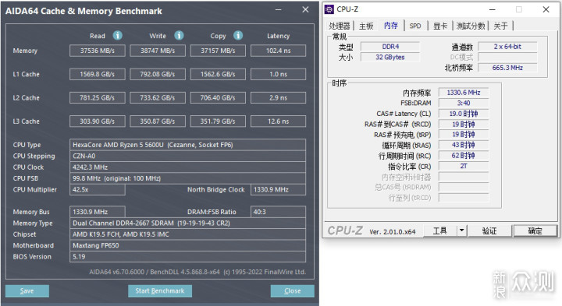Click L2 Cache latency value 2.9 ns
The width and height of the screenshot is (562, 306).
278,98
